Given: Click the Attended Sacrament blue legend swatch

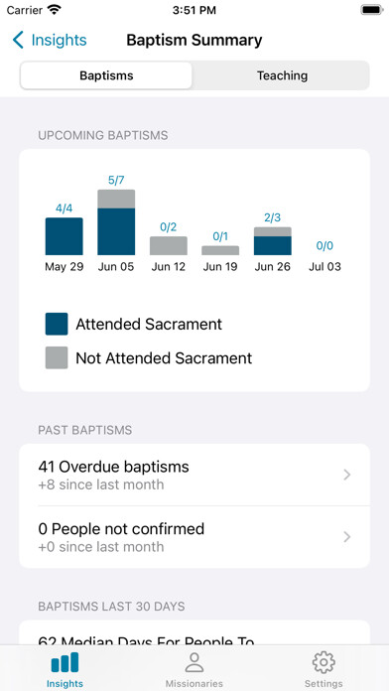Looking at the screenshot, I should tap(57, 324).
